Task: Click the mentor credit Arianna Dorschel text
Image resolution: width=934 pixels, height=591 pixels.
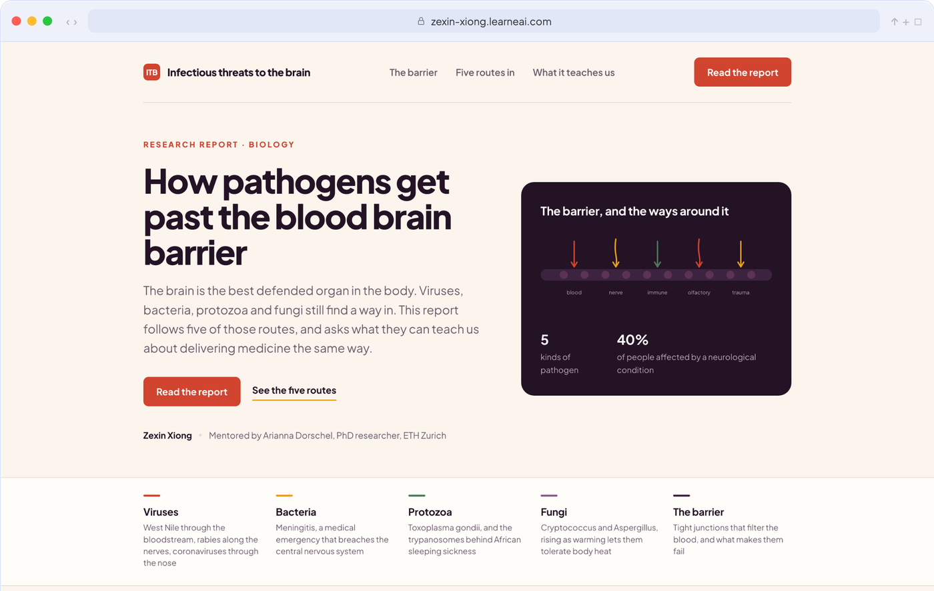Action: point(328,436)
